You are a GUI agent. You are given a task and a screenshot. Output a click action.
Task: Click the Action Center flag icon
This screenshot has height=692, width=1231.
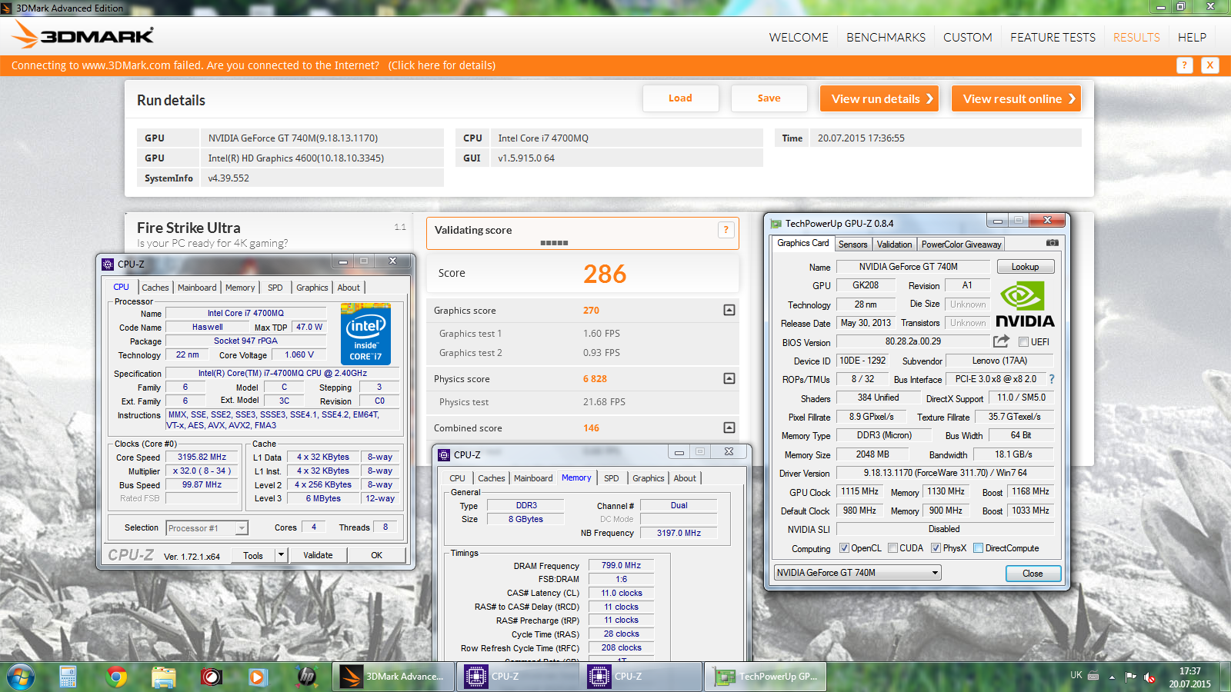1130,677
